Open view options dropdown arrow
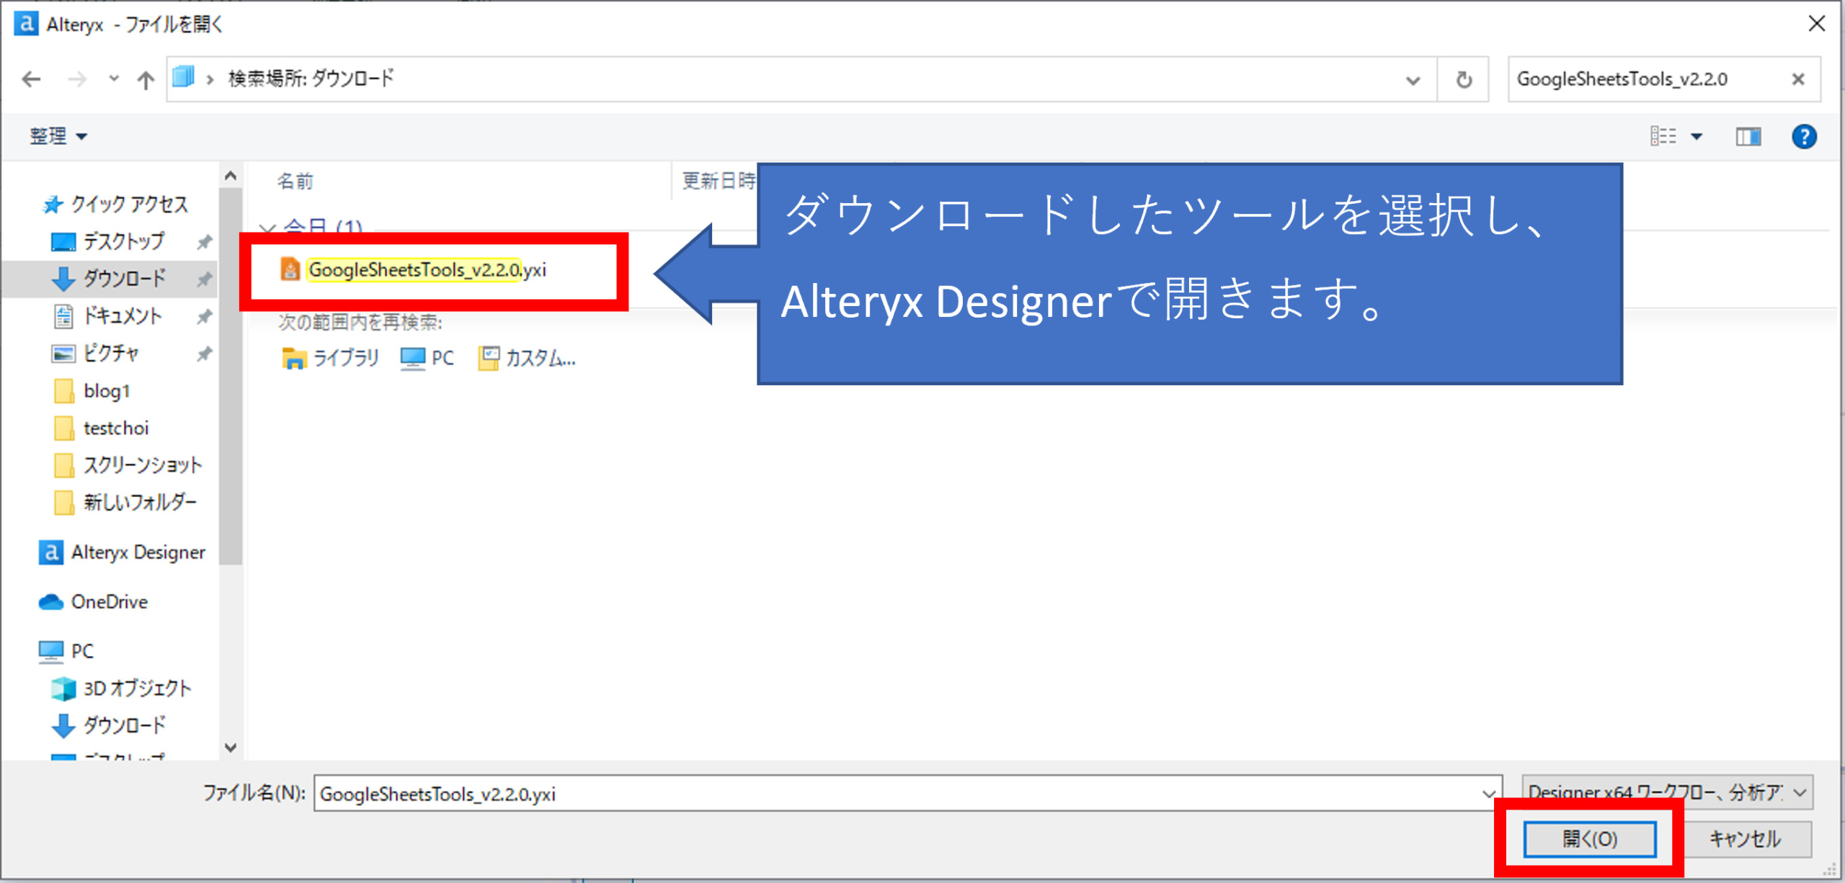The image size is (1845, 883). click(1697, 136)
